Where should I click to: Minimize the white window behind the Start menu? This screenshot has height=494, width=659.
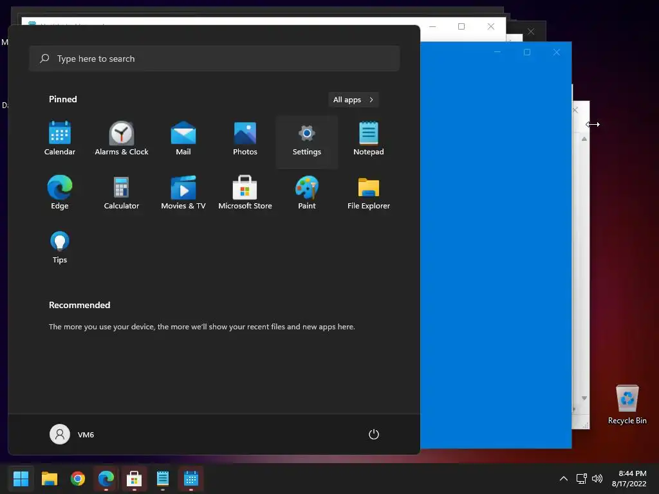click(432, 26)
